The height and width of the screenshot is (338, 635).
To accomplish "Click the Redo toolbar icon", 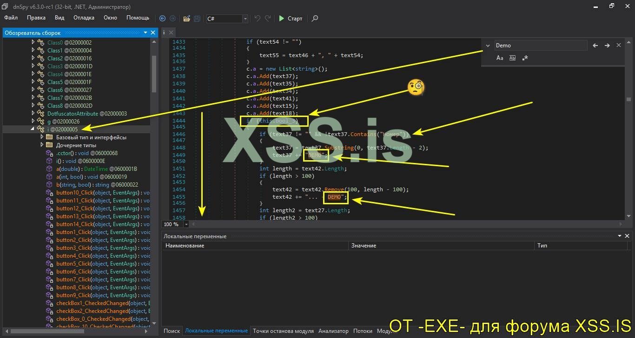I will click(268, 19).
